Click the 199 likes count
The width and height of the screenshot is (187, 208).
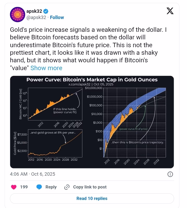click(24, 187)
